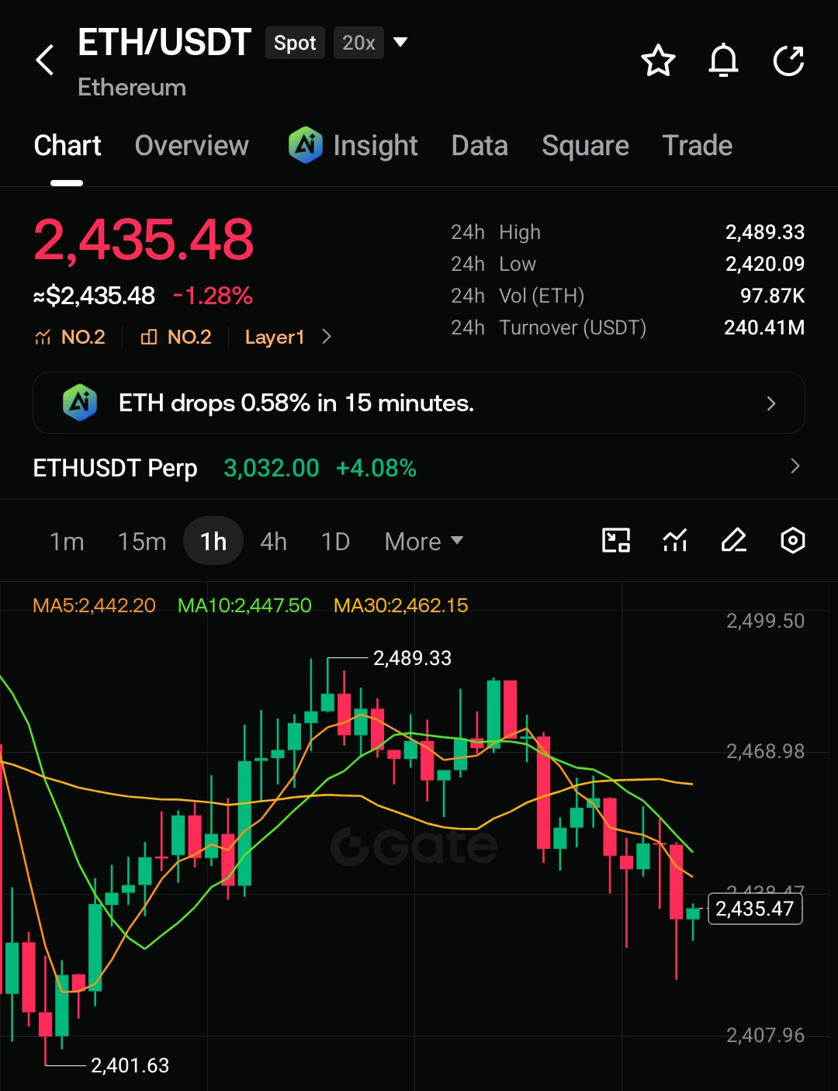Open the ETH drops alert chevron

click(x=770, y=403)
